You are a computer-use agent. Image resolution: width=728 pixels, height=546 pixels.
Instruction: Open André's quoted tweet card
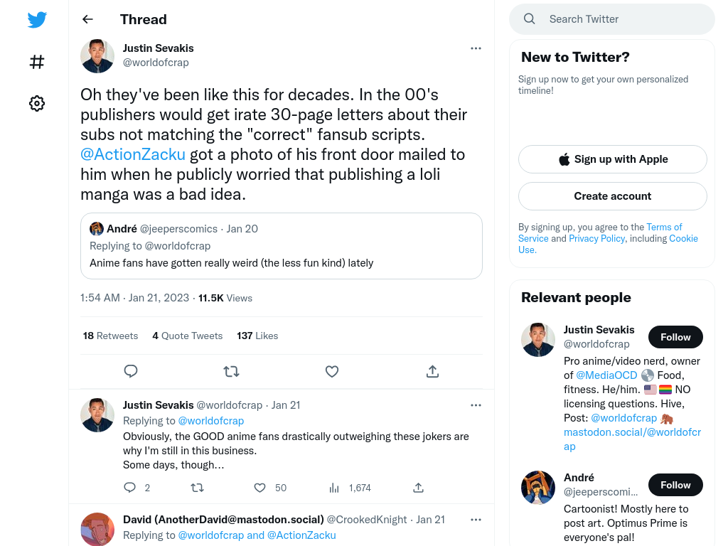pyautogui.click(x=282, y=246)
